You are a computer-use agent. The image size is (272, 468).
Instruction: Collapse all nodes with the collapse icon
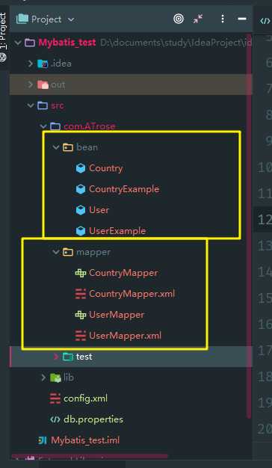click(198, 19)
